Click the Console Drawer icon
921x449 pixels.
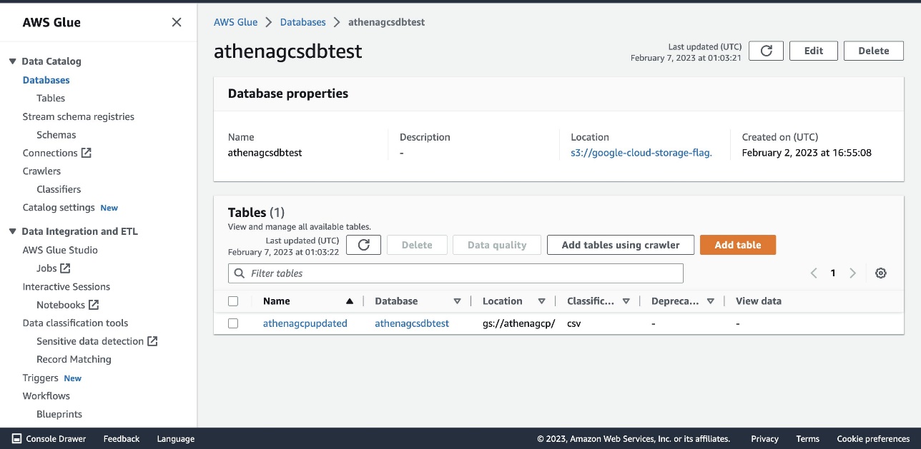[x=16, y=439]
